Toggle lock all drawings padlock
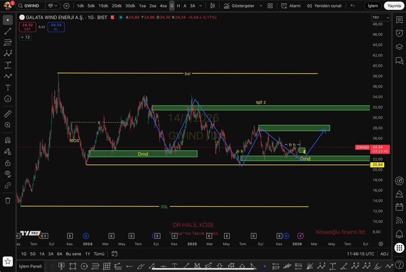The height and width of the screenshot is (272, 406). [7, 163]
